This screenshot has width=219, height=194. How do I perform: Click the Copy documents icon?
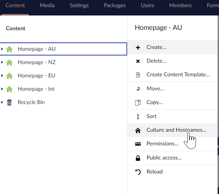tap(138, 103)
